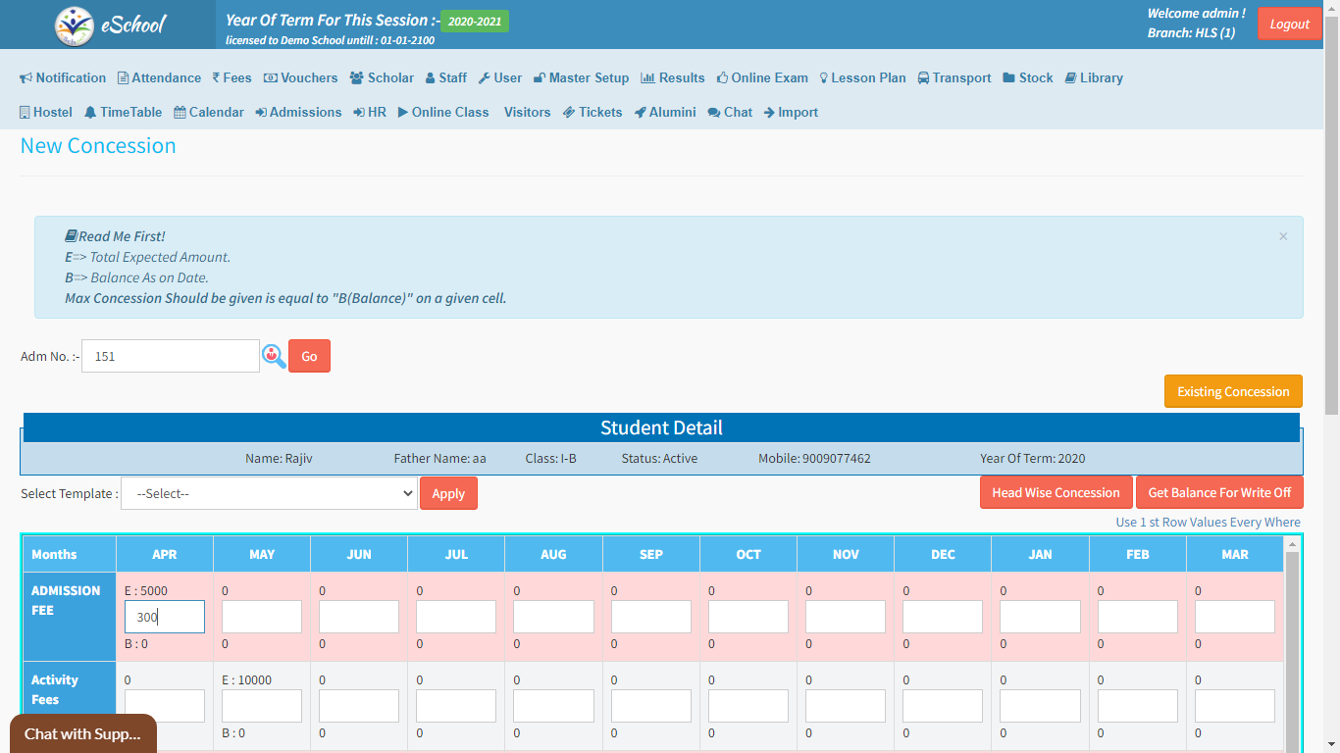Click Use 1 st Row Values Every Where
The height and width of the screenshot is (753, 1340).
(x=1208, y=523)
